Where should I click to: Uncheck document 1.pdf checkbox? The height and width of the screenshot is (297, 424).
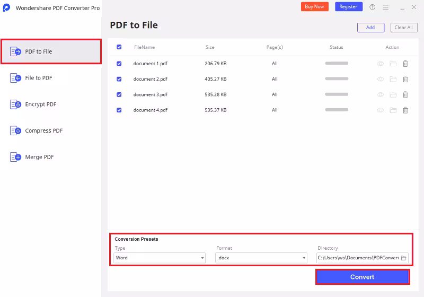(119, 64)
